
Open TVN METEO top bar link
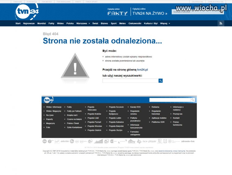[47, 2]
